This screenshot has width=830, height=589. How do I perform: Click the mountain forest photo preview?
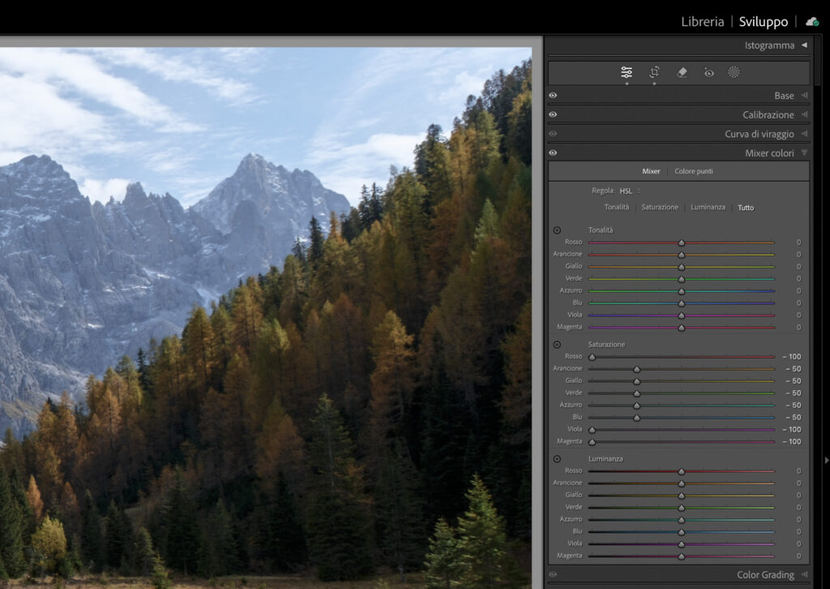(x=266, y=318)
